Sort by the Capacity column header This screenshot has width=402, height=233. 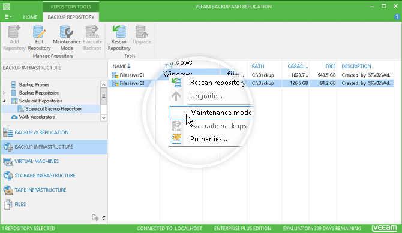298,66
